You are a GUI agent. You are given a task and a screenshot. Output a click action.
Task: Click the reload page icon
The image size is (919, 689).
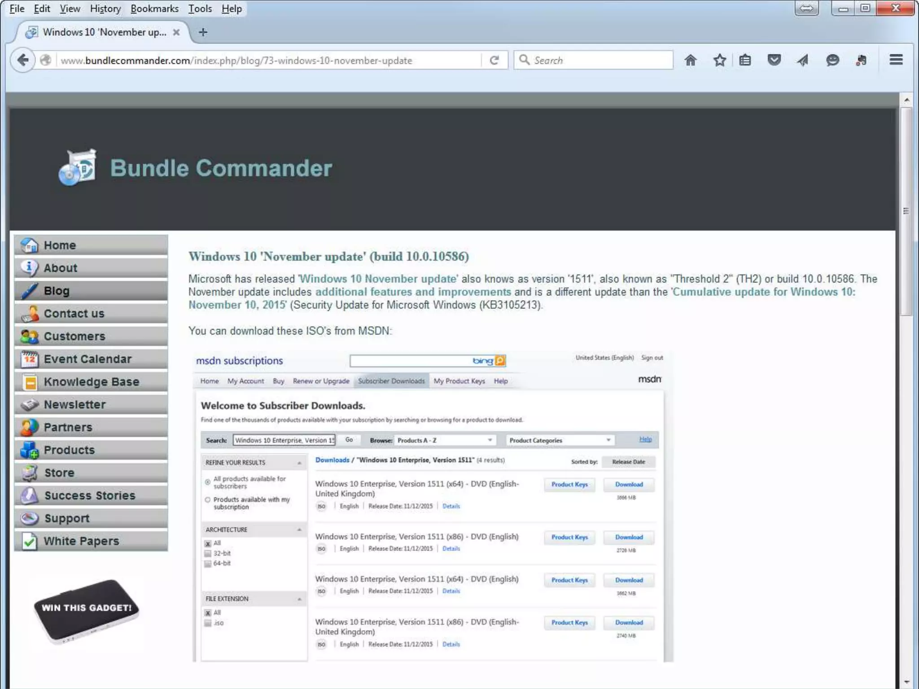494,61
